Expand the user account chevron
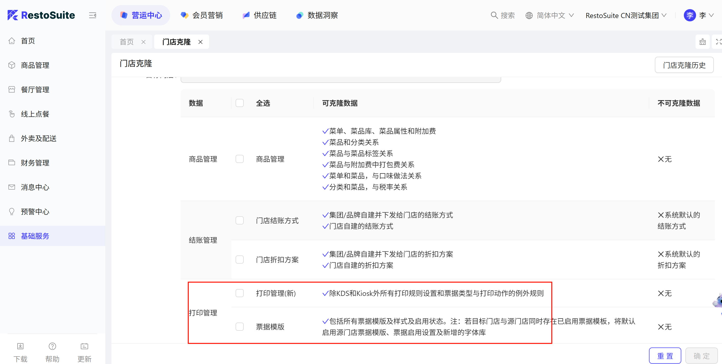Image resolution: width=722 pixels, height=364 pixels. (711, 16)
